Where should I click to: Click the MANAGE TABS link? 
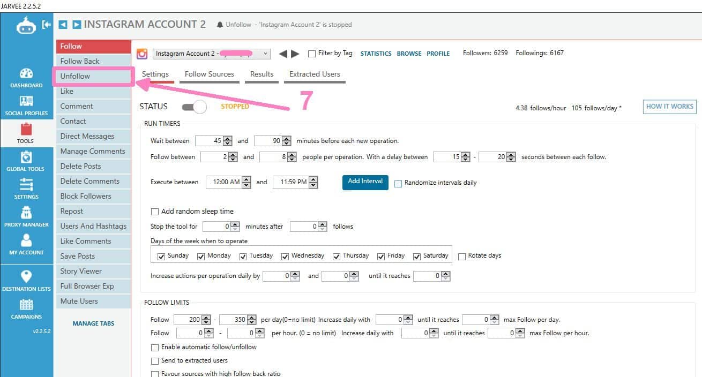[x=93, y=323]
